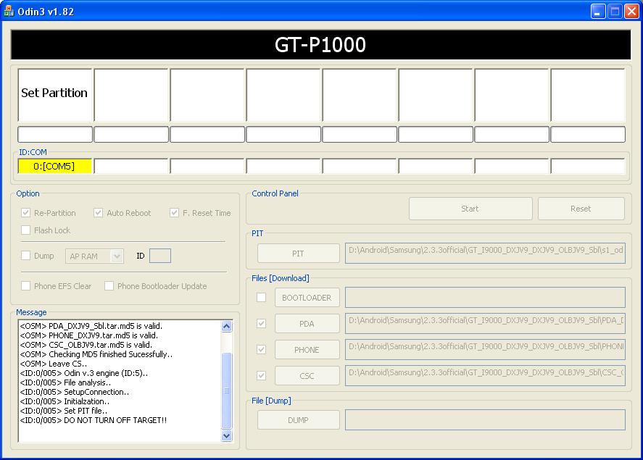Click the PDA file path field

point(485,324)
